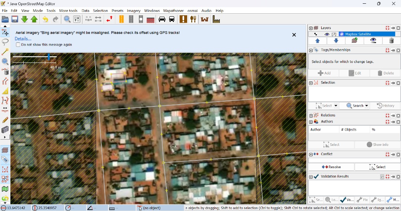This screenshot has height=211, width=401.
Task: Click the Search button in Selection panel
Action: point(355,106)
